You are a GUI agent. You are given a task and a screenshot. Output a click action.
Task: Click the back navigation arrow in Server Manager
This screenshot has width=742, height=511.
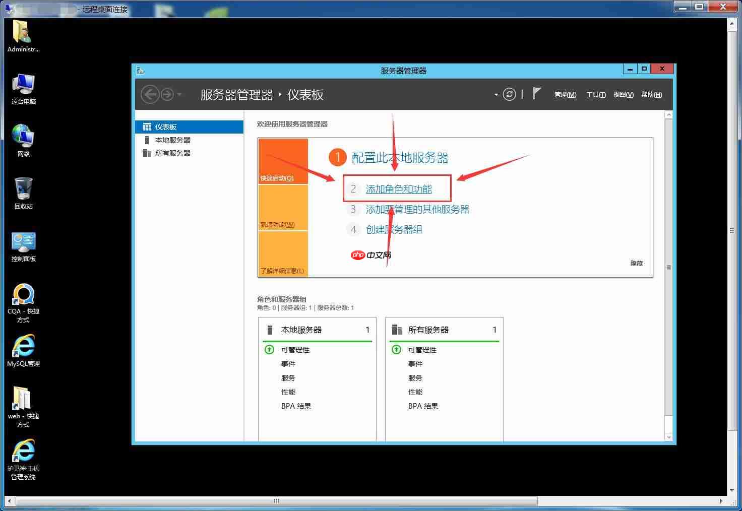pos(150,94)
